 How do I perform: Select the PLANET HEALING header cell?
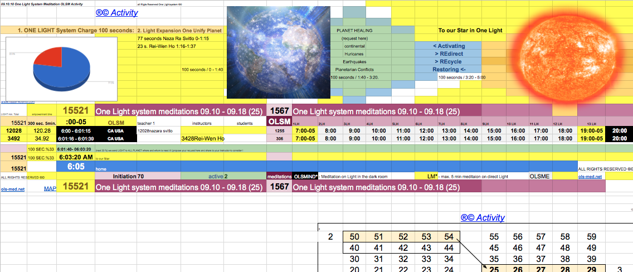coord(354,30)
